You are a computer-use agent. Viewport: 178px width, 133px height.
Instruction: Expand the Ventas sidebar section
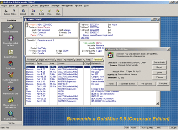(x=11, y=123)
